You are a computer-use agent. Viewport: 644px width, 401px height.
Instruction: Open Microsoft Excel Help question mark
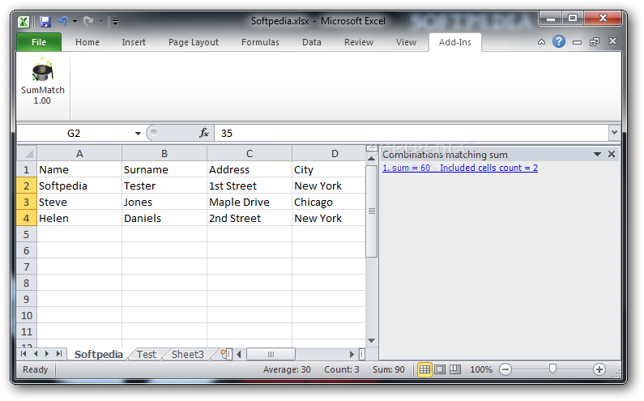point(559,41)
